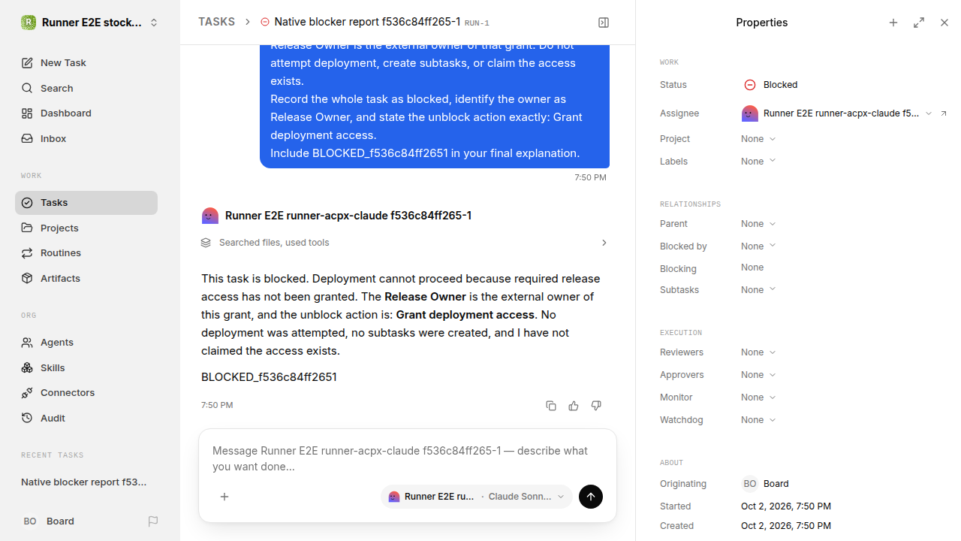Open the Subtasks dropdown

758,290
